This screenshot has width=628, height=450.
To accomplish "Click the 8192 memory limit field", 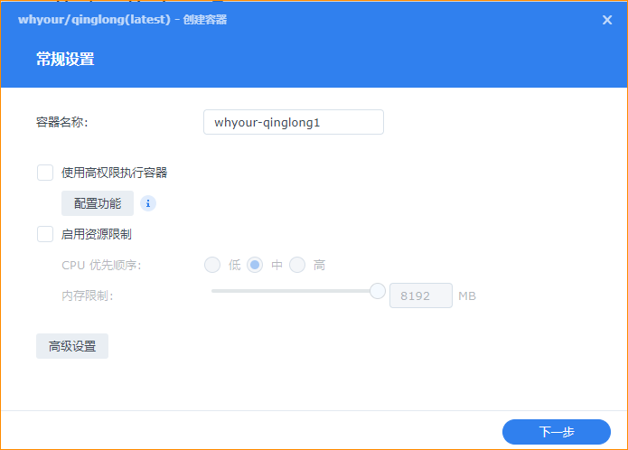I will [420, 295].
